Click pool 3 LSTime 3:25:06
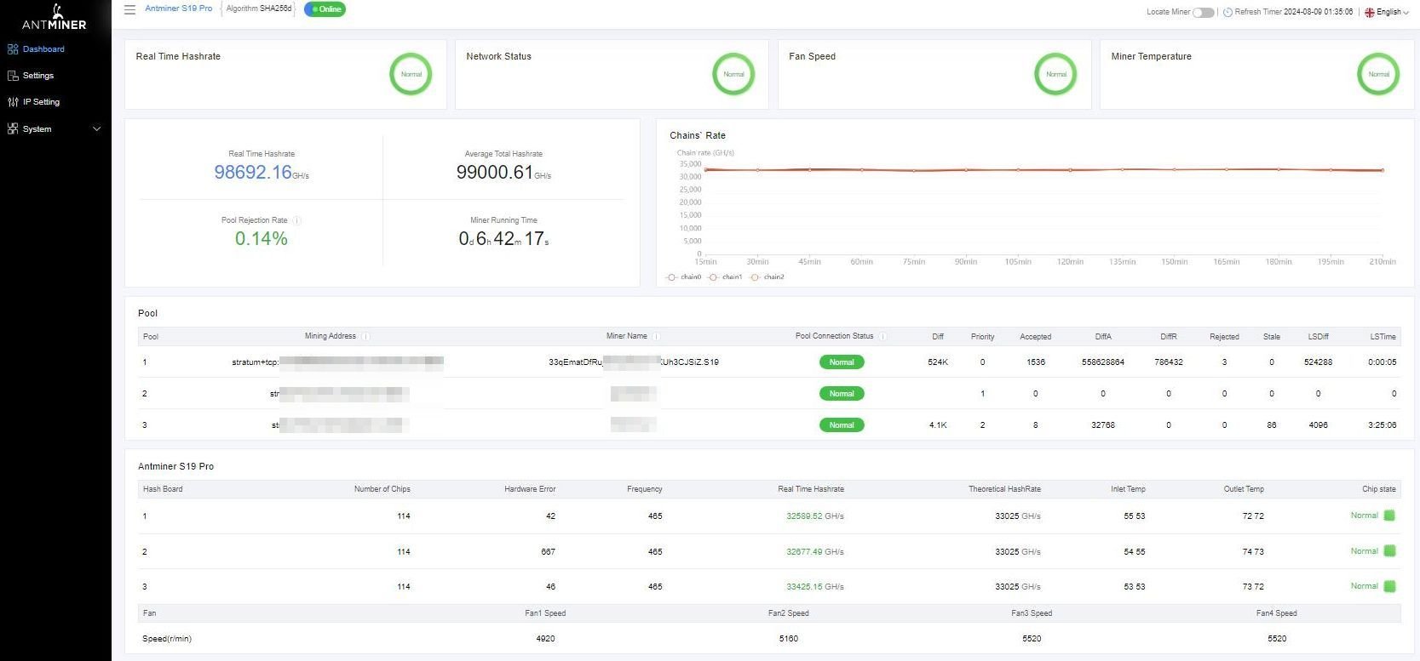Screen dimensions: 1420x661 point(1382,425)
